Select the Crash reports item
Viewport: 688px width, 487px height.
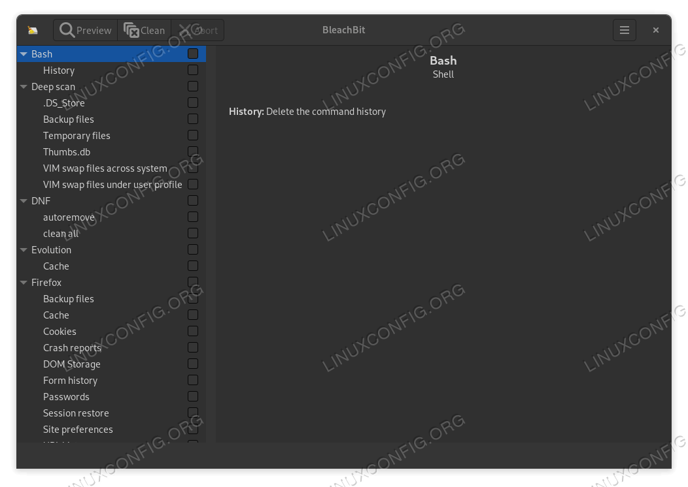(x=72, y=348)
